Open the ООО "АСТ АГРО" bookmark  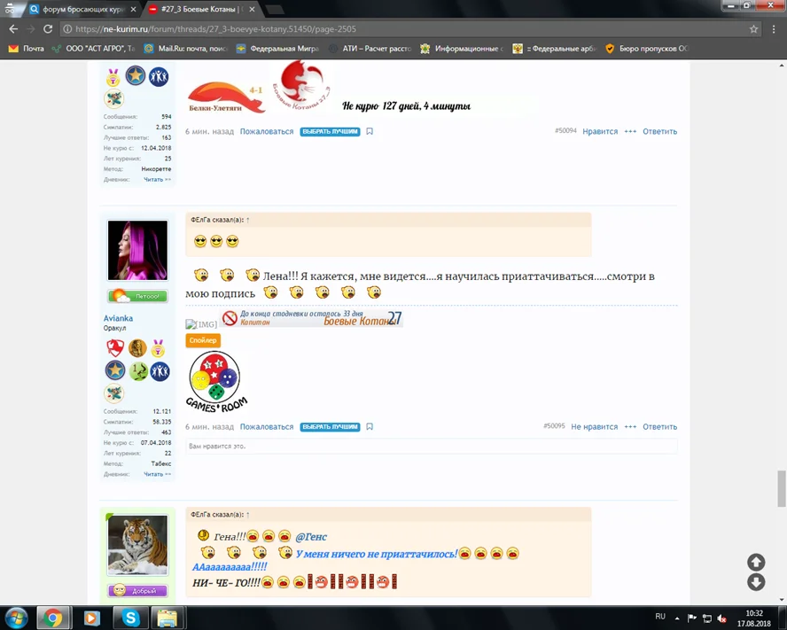[94, 49]
